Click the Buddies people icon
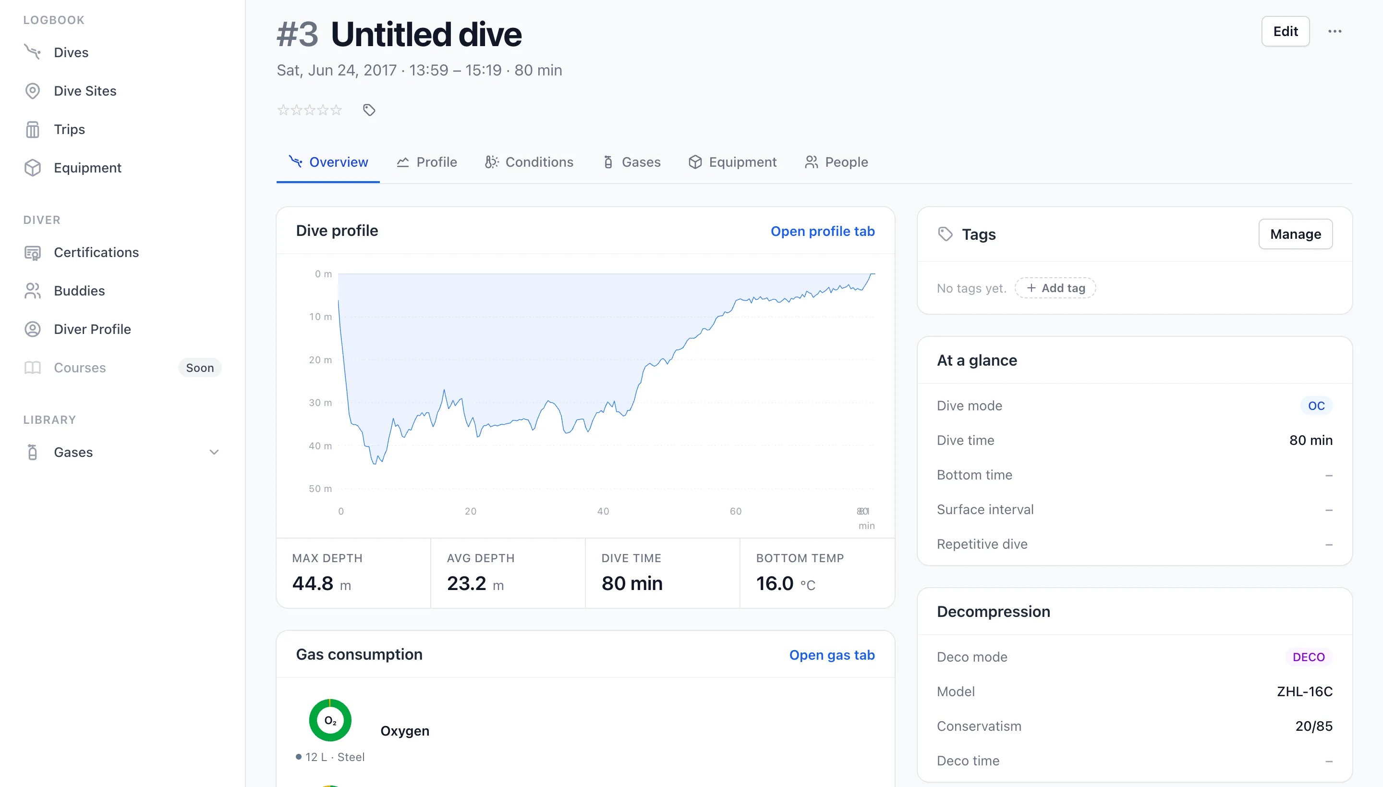This screenshot has width=1383, height=787. coord(33,291)
